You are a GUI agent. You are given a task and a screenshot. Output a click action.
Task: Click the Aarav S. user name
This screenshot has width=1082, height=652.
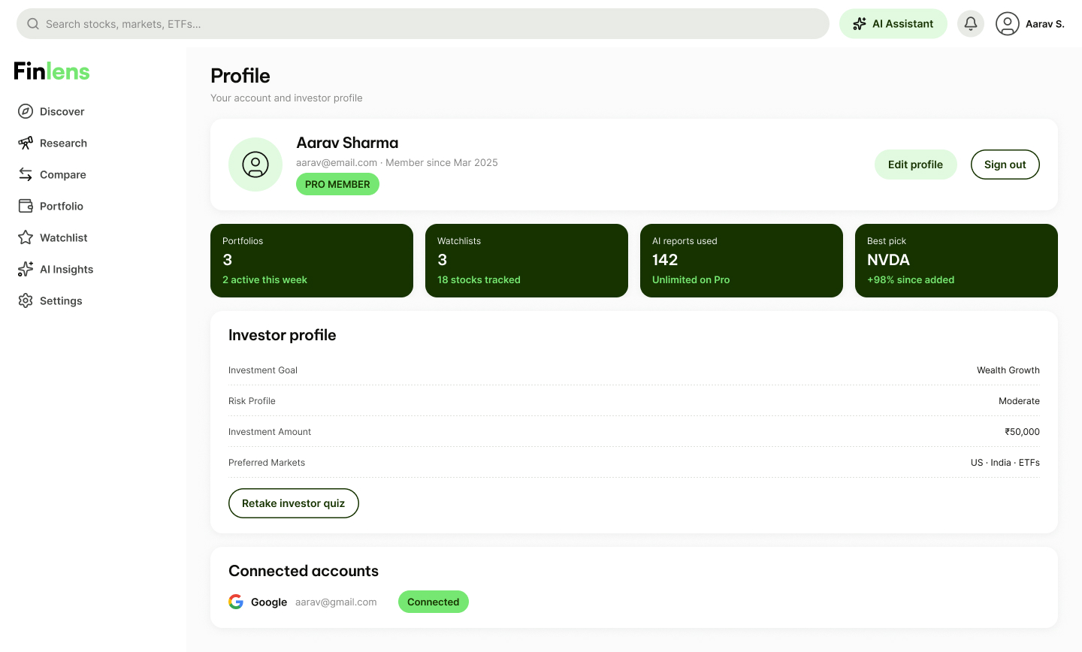pos(1045,24)
